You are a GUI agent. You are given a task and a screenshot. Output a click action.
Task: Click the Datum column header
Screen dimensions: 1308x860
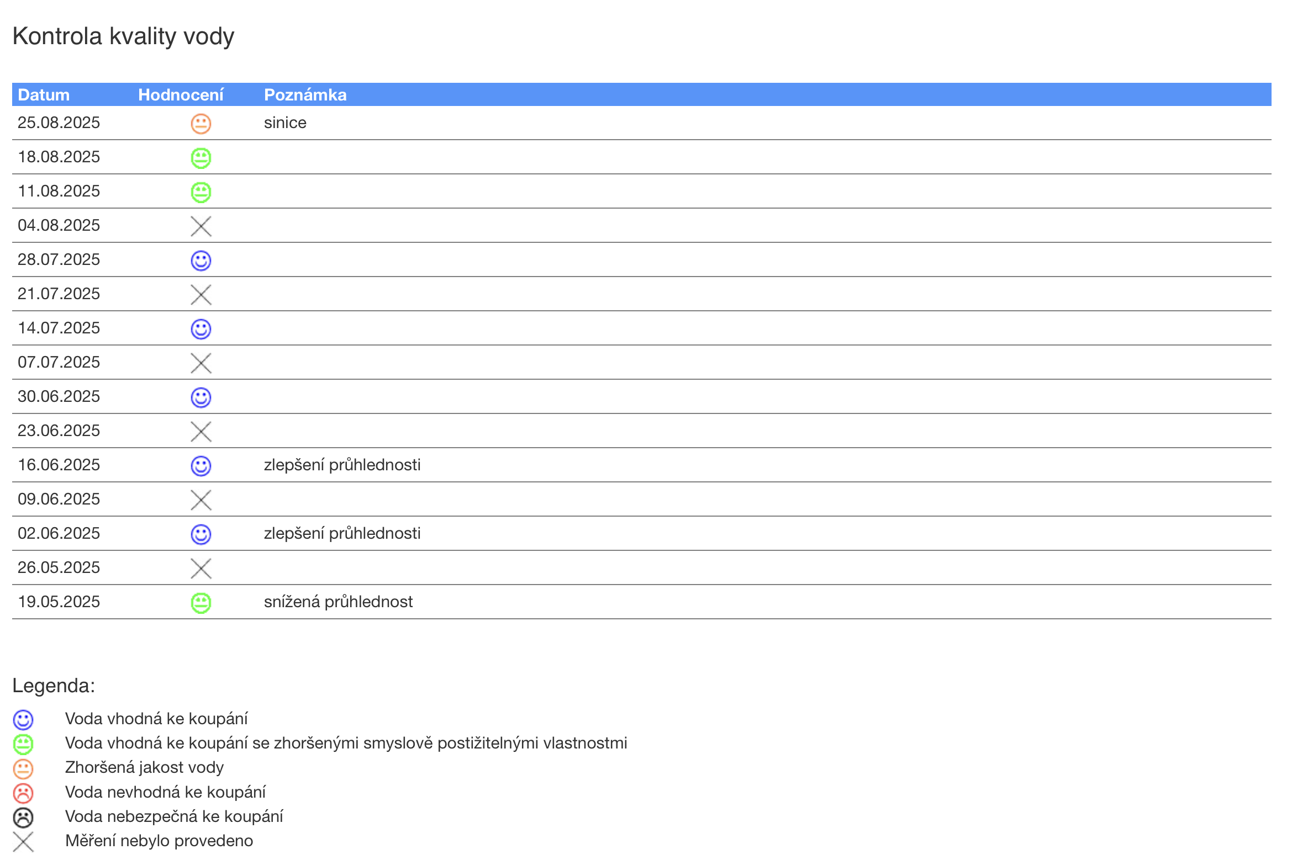[44, 95]
